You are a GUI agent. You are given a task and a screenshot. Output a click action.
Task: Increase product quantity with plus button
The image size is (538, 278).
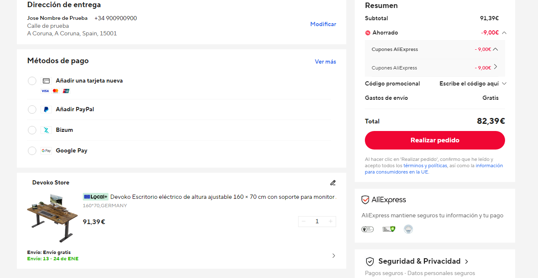(331, 222)
